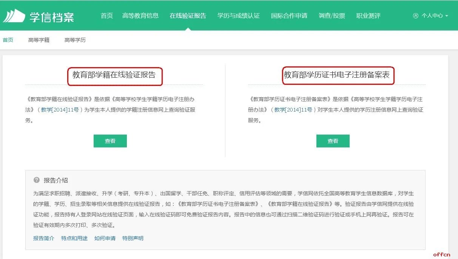Screen dimensions: 458x259
Task: Open the 个人中心 dropdown
Action: coord(432,16)
